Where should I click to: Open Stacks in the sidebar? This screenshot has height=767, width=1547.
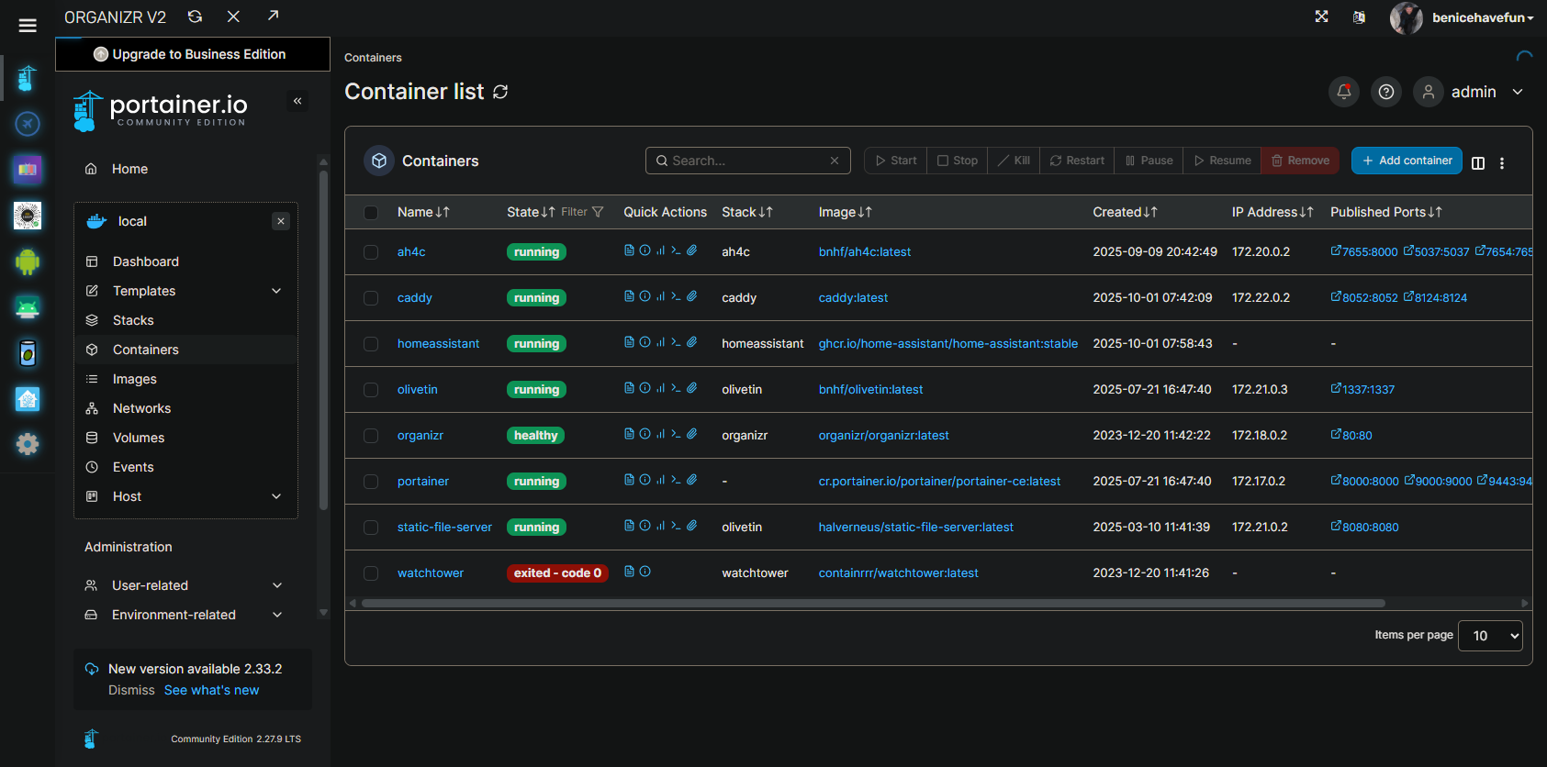click(133, 320)
